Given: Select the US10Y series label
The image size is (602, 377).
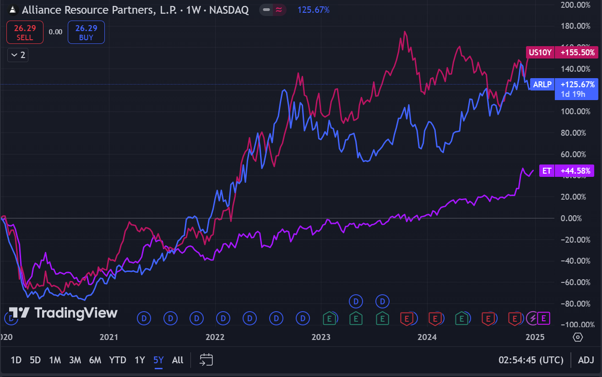Looking at the screenshot, I should [540, 53].
